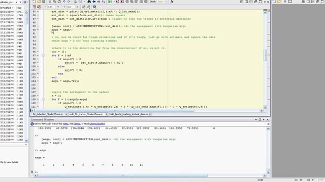325x182 pixels.
Task: Toggle the breakpoint dash on line 104
Action: coord(38,81)
